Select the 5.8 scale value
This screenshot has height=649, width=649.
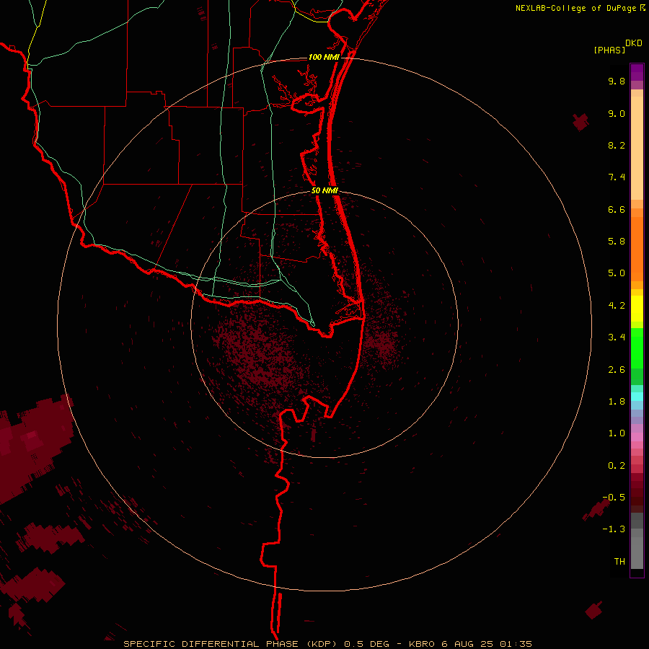point(617,242)
